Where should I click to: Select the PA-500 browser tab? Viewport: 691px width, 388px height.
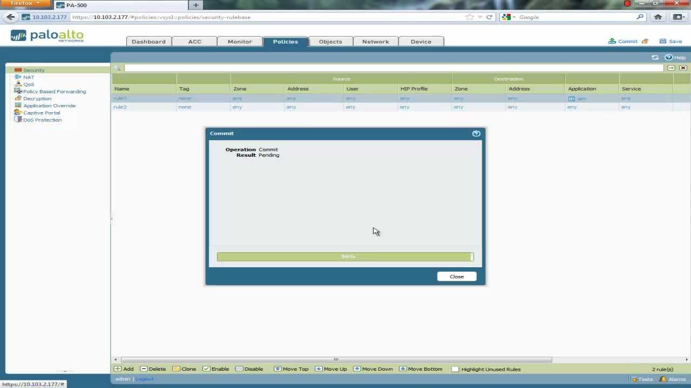tap(120, 5)
